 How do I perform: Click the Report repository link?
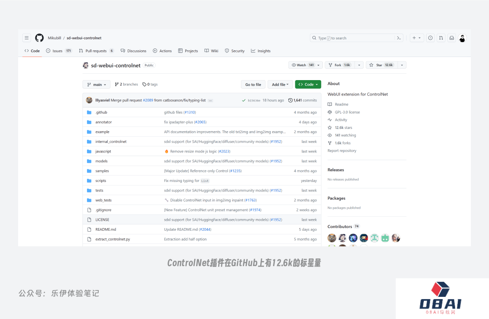pos(342,151)
